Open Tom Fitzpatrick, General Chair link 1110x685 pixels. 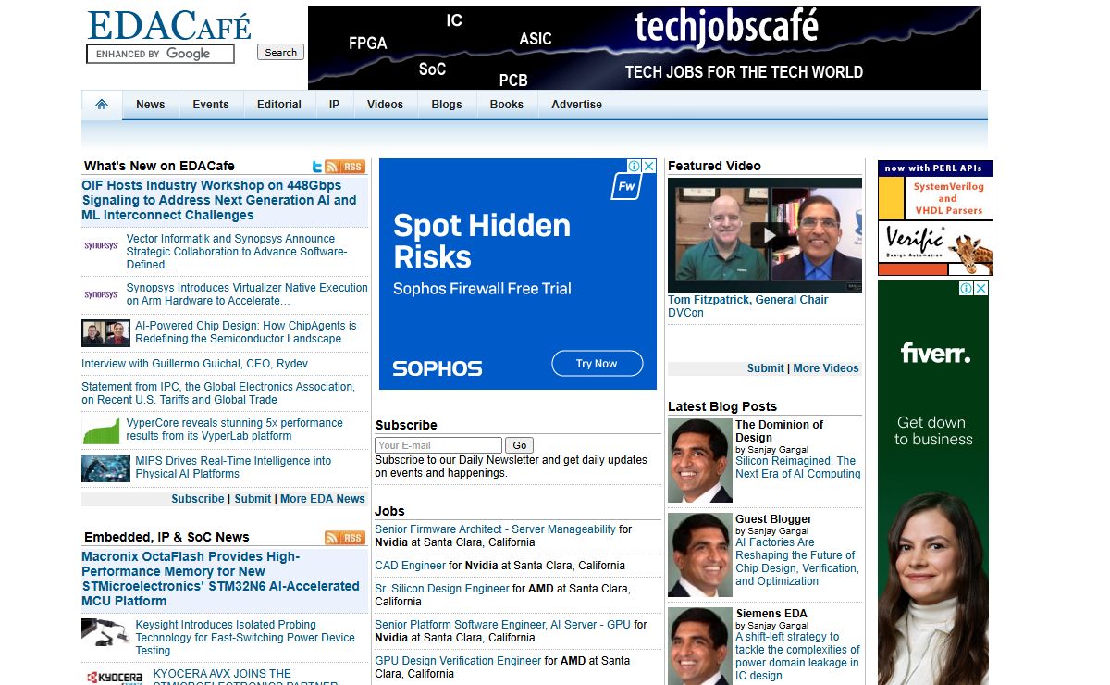click(x=748, y=300)
